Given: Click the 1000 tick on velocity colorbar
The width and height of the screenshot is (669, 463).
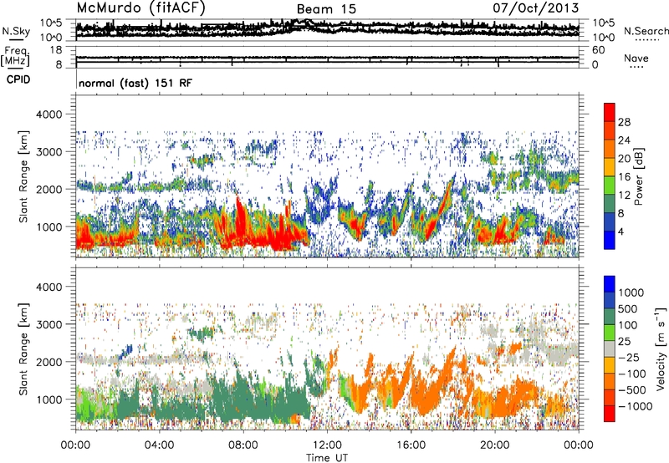Looking at the screenshot, I should point(631,293).
